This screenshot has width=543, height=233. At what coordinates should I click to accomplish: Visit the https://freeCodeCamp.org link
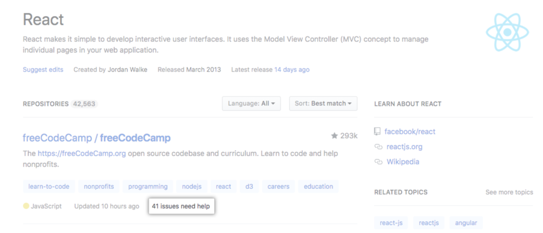tap(82, 153)
